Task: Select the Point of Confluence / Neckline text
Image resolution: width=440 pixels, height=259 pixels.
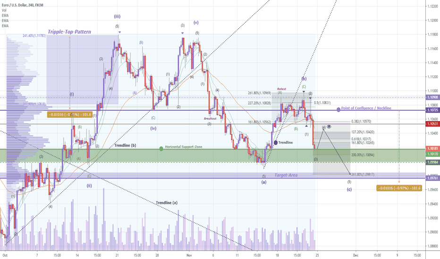Action: coord(366,108)
